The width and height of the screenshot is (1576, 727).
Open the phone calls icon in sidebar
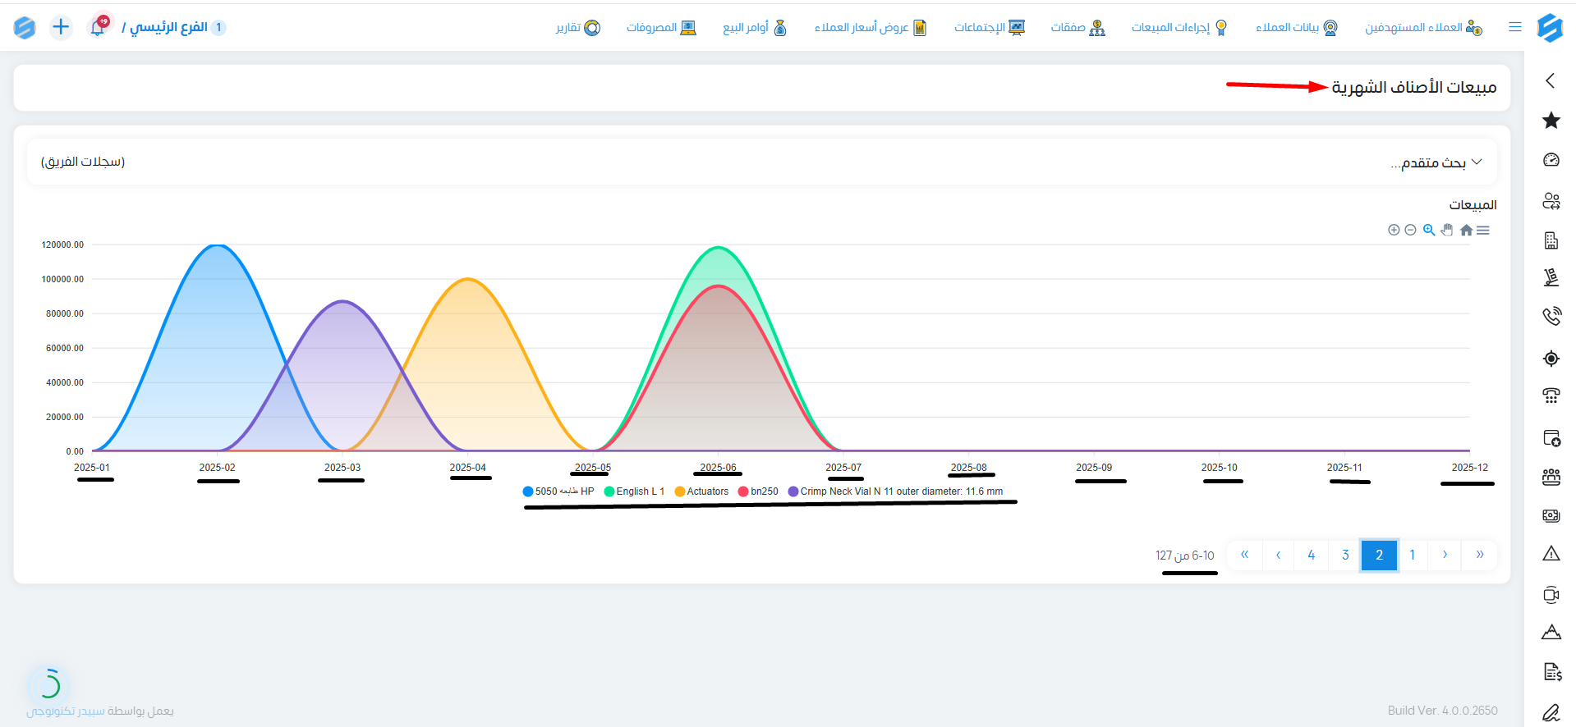1551,316
